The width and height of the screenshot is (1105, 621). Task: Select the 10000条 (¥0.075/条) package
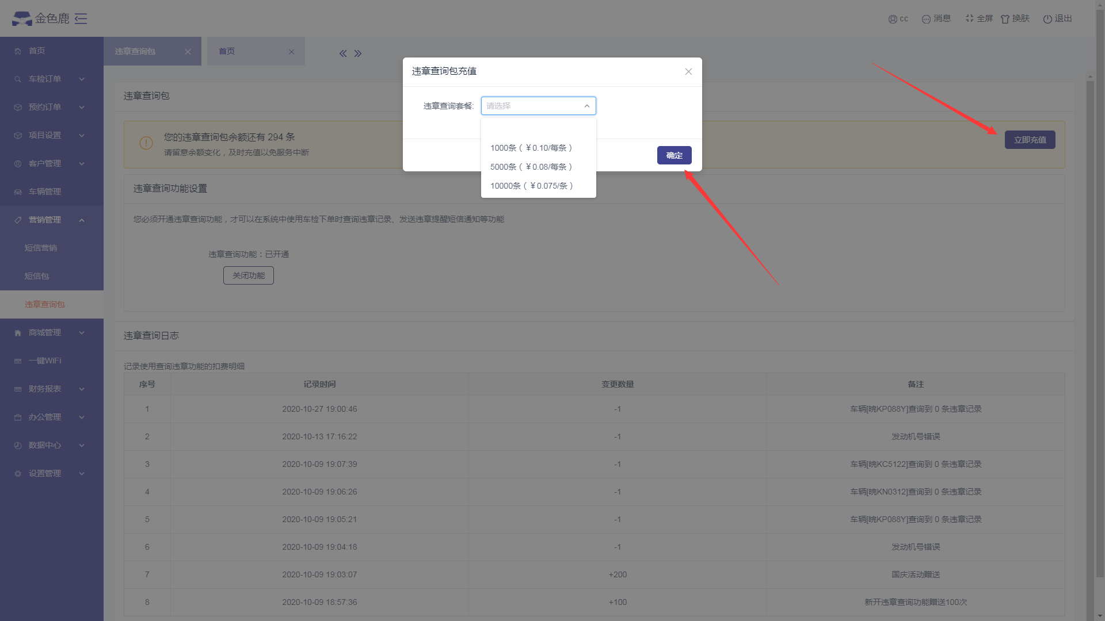(539, 186)
